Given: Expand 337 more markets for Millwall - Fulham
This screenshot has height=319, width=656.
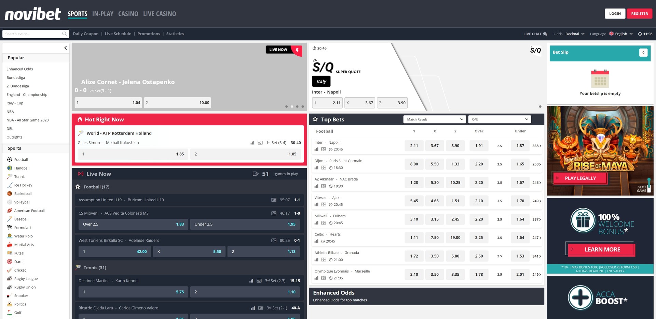Looking at the screenshot, I should pos(536,219).
